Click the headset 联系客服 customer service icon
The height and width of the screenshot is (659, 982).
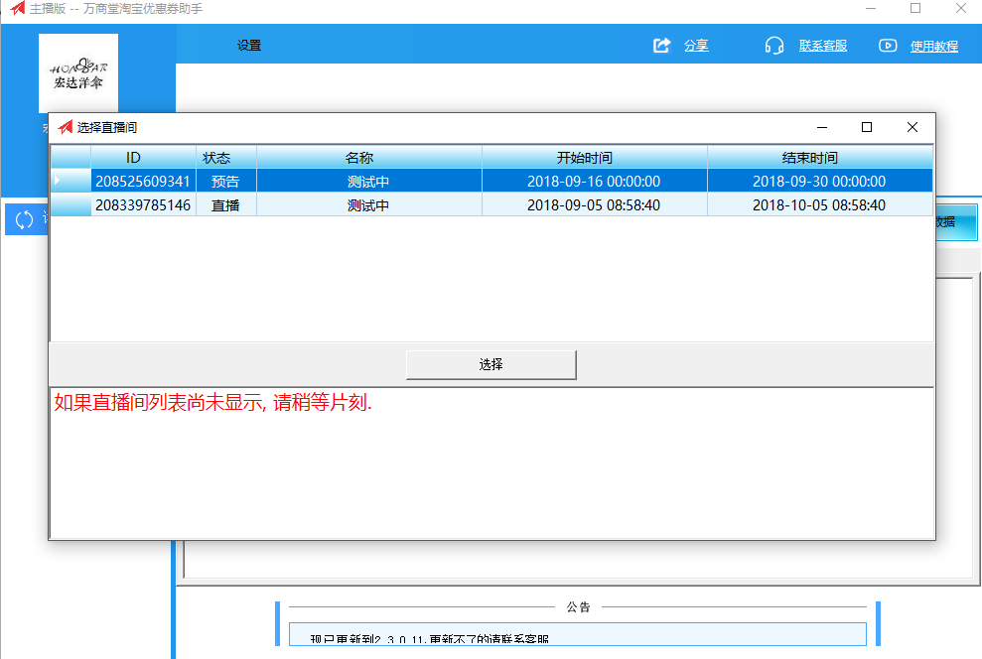point(773,45)
